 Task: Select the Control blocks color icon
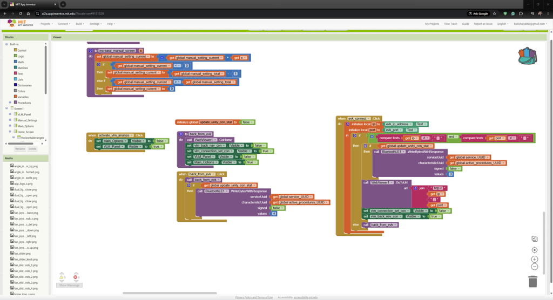[16, 50]
